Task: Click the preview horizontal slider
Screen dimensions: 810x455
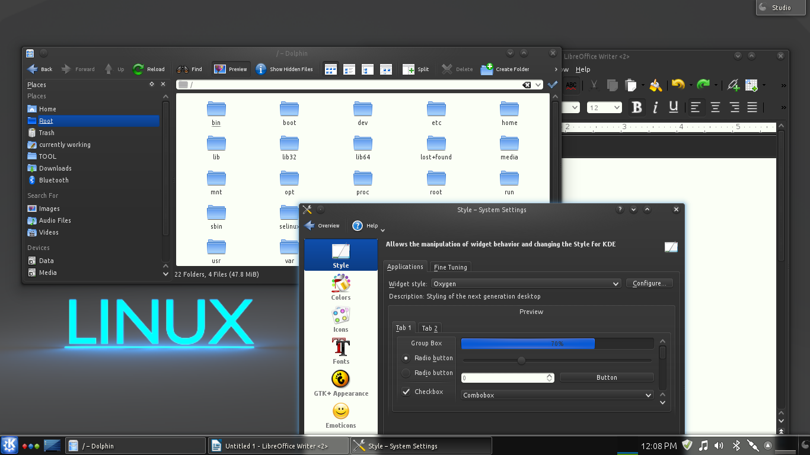Action: click(x=557, y=360)
